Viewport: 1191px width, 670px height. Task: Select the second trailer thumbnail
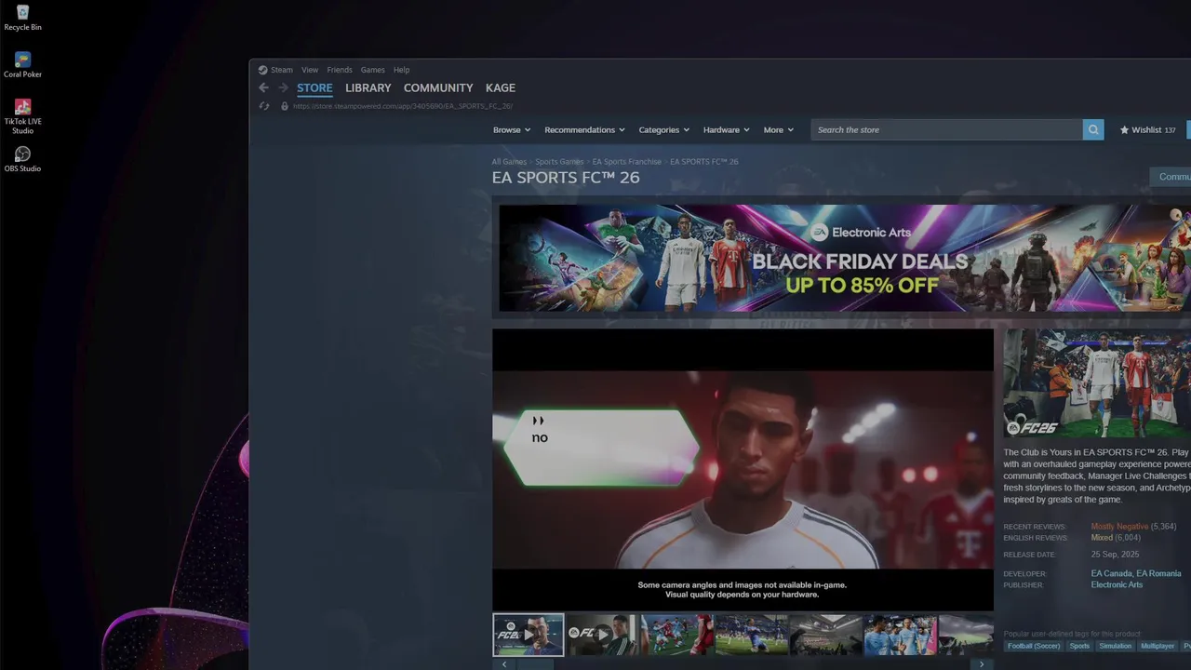click(x=602, y=635)
